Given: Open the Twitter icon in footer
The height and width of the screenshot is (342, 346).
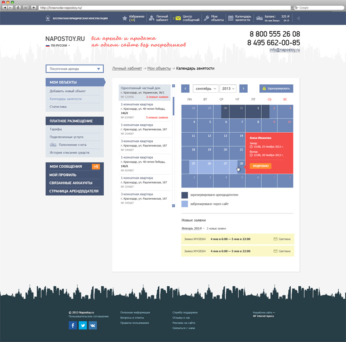Looking at the screenshot, I should coord(83,325).
